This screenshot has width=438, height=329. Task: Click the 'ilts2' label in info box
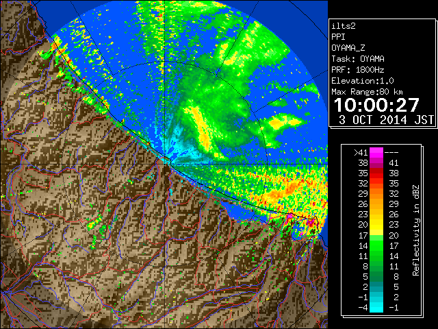(x=344, y=26)
